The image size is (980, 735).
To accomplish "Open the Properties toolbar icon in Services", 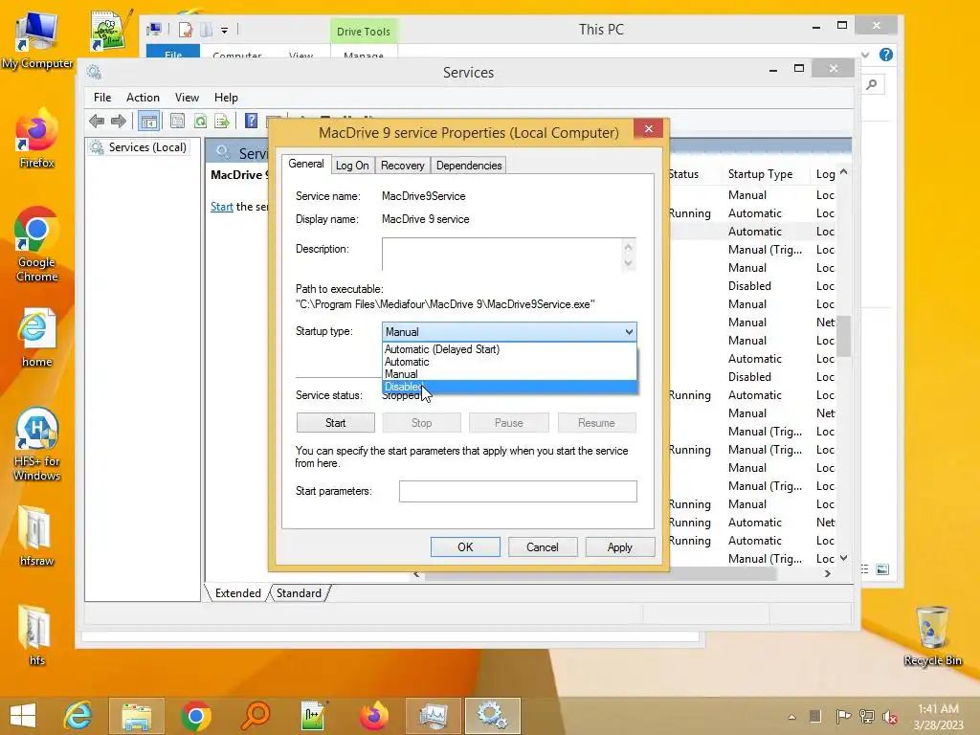I will [177, 121].
